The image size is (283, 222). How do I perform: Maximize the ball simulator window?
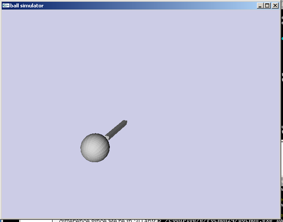[x=267, y=6]
